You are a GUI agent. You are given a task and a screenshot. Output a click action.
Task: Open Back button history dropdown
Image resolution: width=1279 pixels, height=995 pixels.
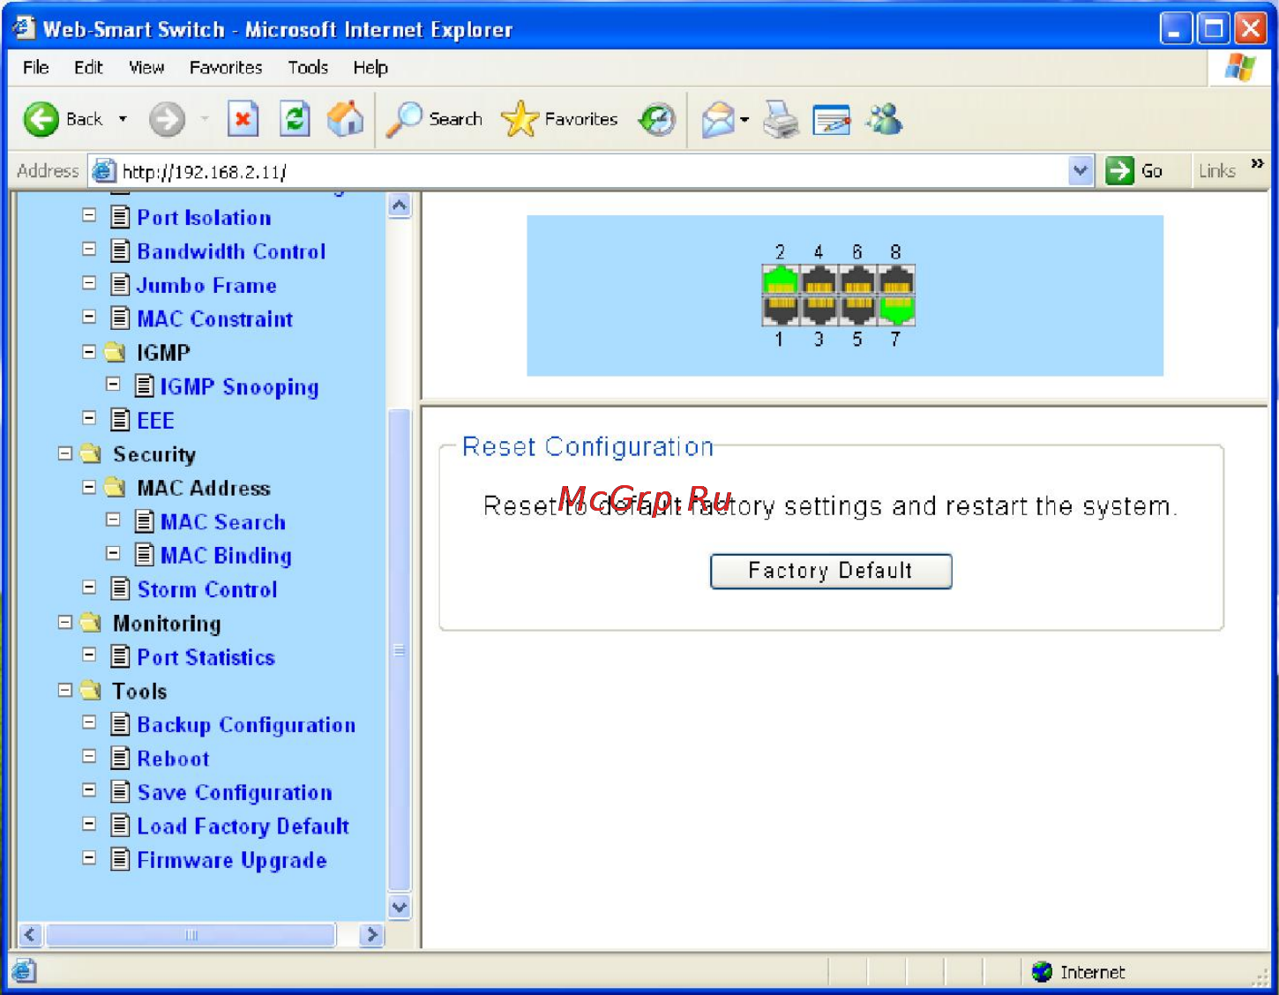click(x=123, y=119)
